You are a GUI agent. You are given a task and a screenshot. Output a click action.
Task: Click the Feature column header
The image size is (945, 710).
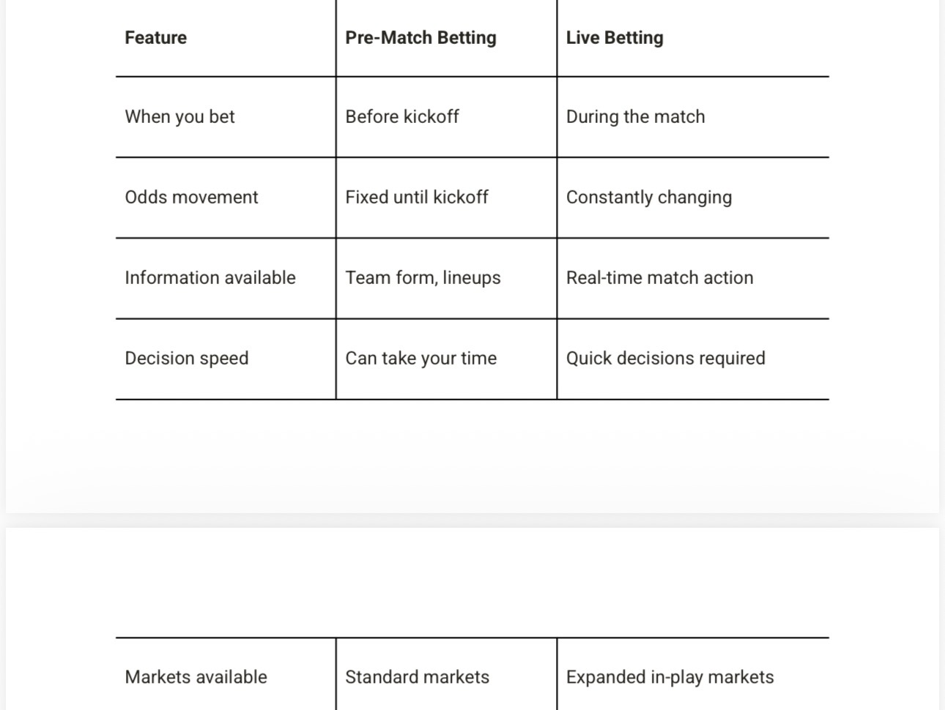click(156, 38)
